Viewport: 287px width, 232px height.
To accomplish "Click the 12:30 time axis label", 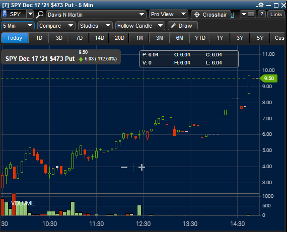I will (x=143, y=224).
